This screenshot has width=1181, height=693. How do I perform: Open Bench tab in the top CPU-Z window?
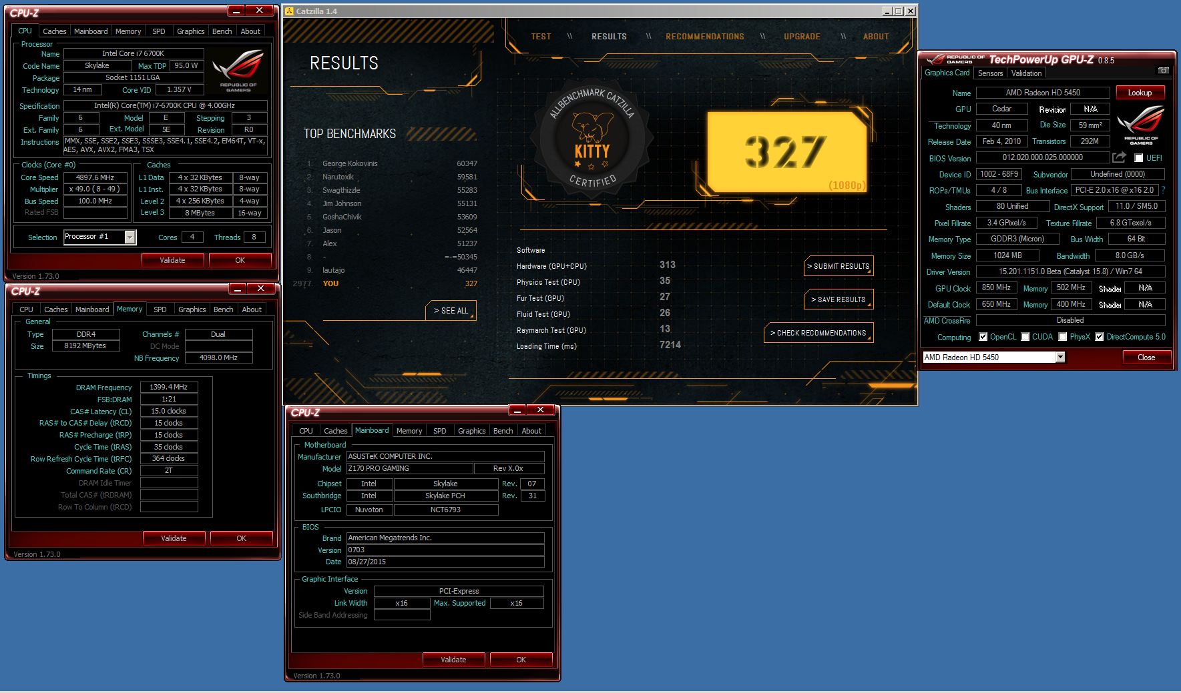222,31
